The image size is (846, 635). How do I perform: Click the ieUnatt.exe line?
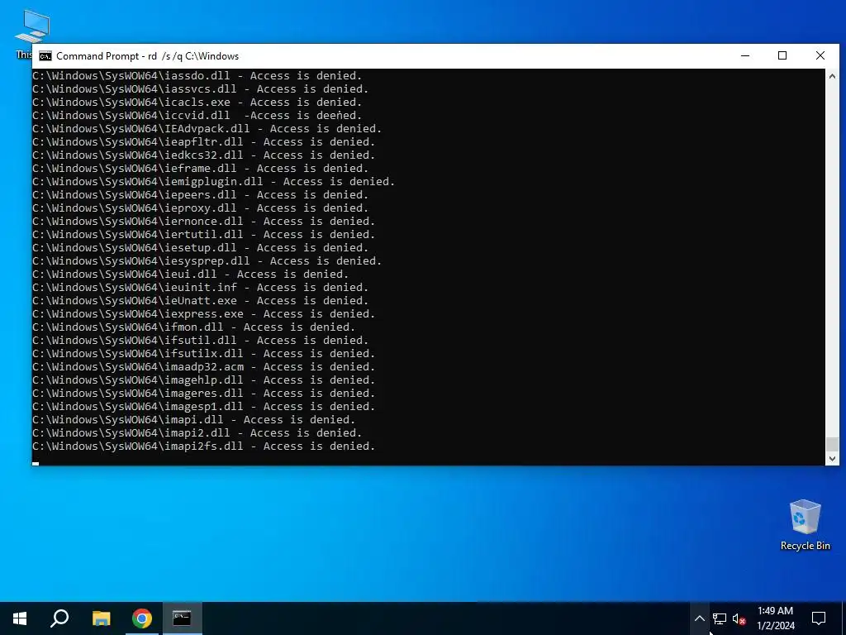click(200, 301)
